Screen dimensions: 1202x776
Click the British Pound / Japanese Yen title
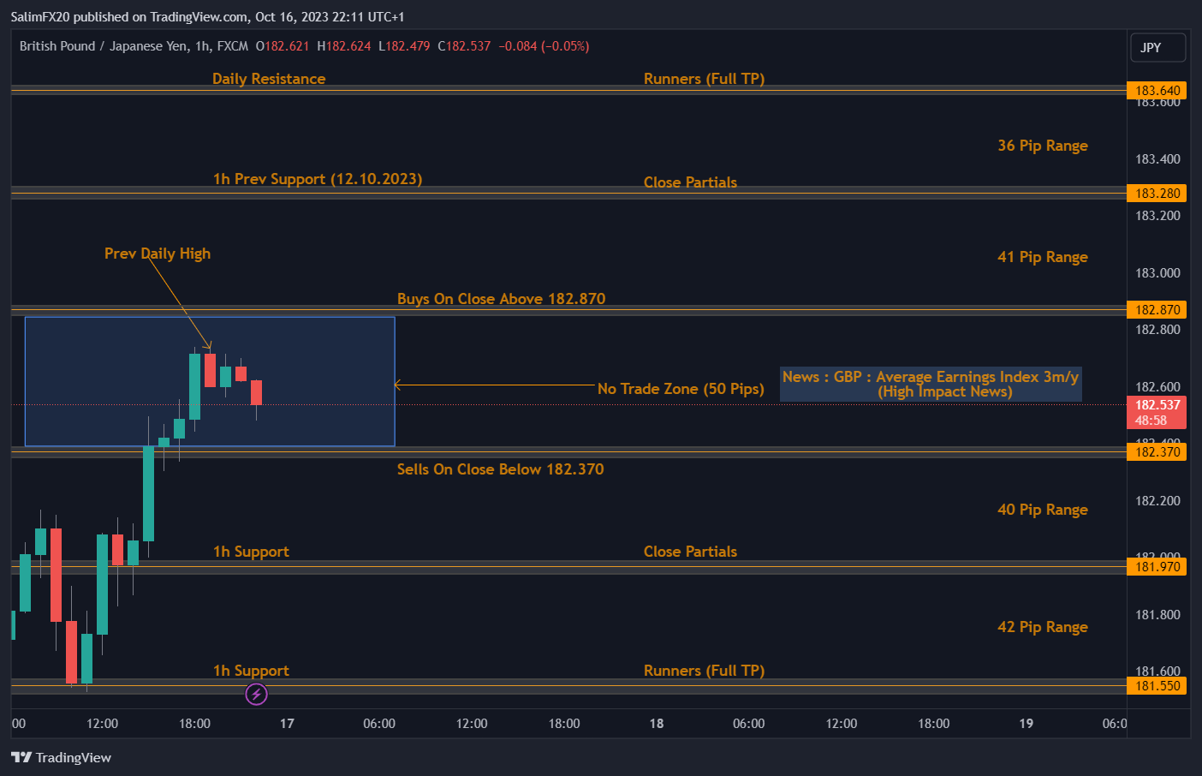coord(104,46)
